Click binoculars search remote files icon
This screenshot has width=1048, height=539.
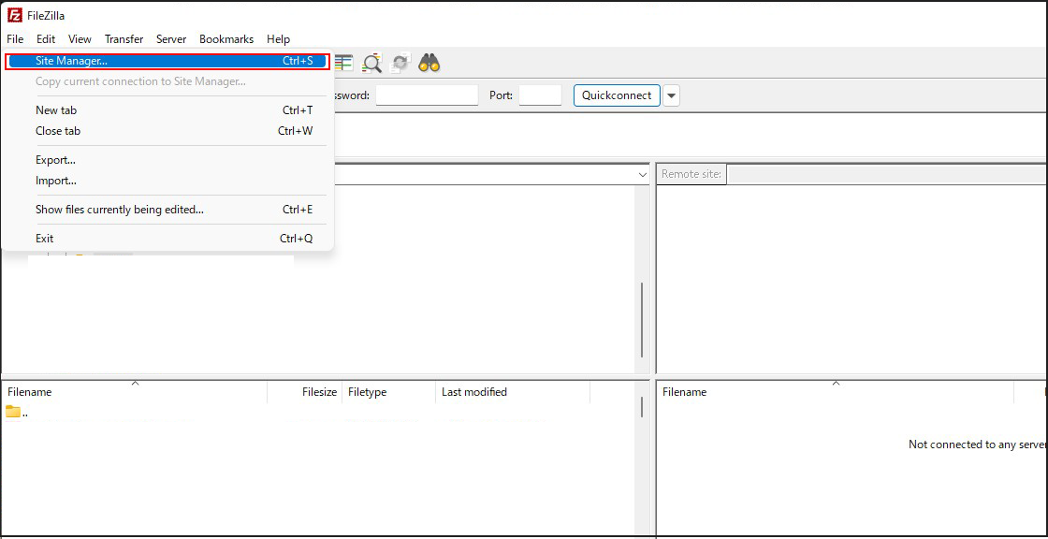pos(429,63)
